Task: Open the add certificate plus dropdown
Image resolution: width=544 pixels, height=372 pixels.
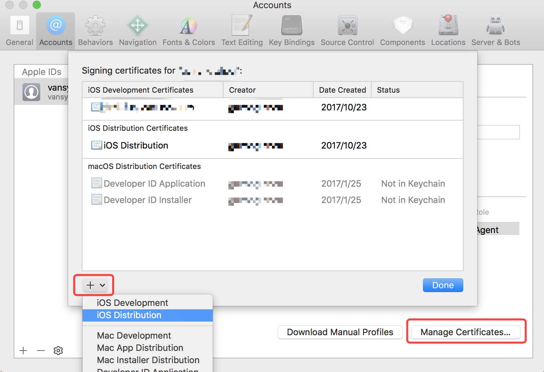Action: [x=95, y=285]
